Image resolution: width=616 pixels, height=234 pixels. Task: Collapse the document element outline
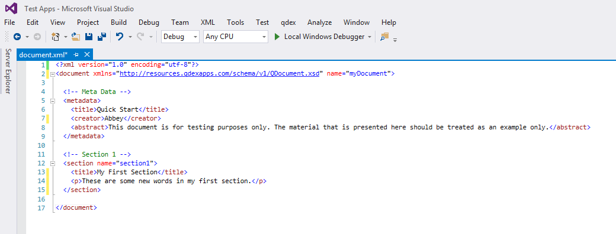point(52,74)
